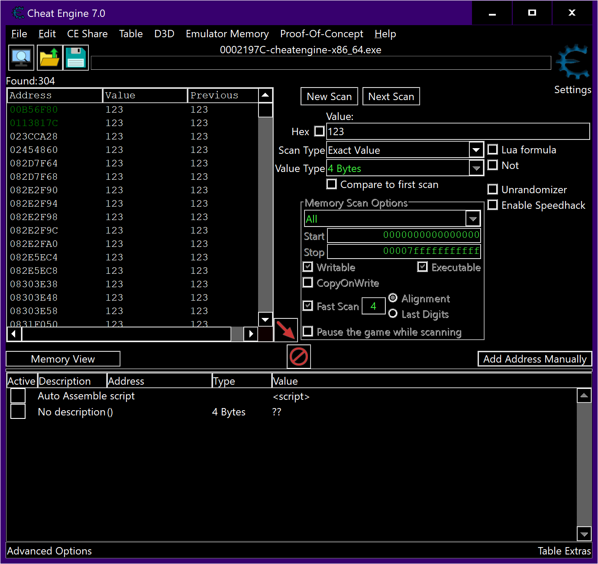Click the red clear address list icon
598x564 pixels.
coord(299,357)
